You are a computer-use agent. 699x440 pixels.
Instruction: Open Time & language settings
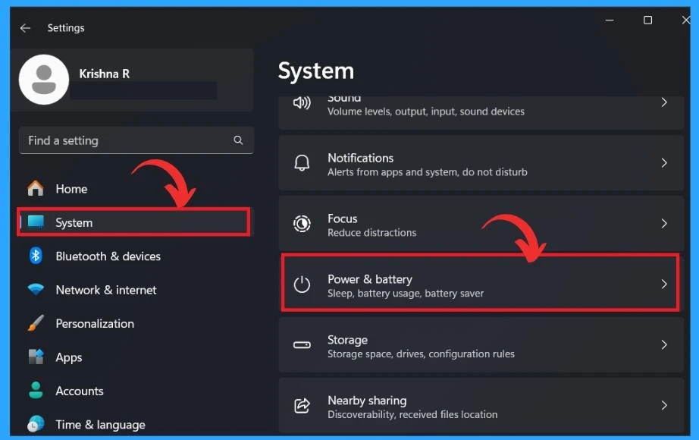click(136, 424)
